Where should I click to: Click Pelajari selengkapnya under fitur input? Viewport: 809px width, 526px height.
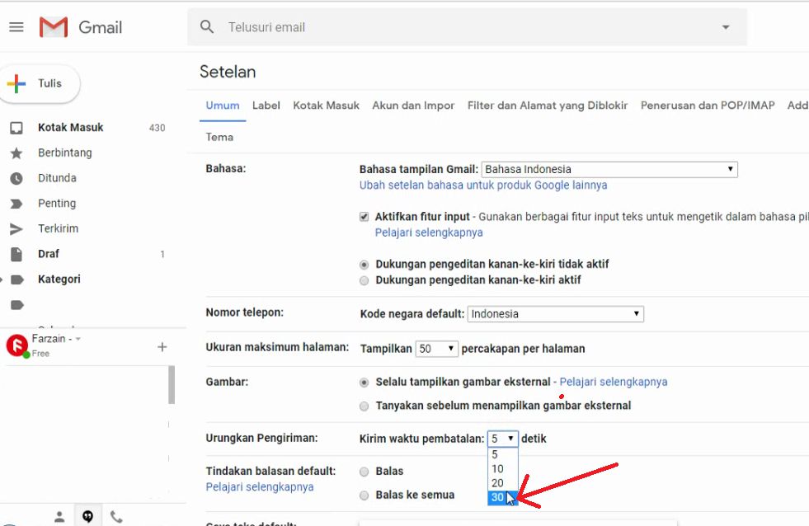(429, 232)
